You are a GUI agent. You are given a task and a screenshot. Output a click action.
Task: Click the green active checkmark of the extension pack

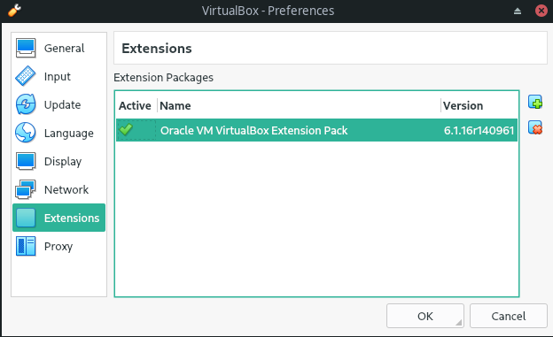(126, 130)
